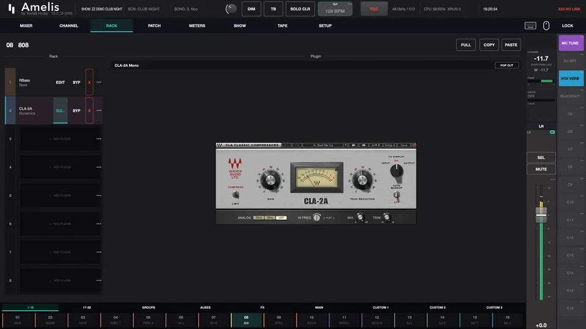Toggle the DIM button

click(251, 9)
